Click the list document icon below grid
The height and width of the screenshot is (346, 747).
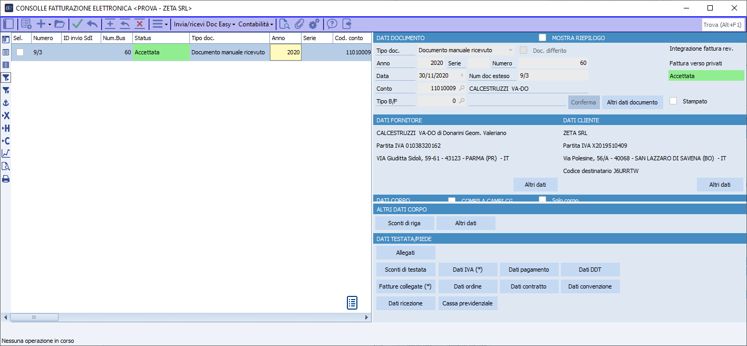point(352,303)
